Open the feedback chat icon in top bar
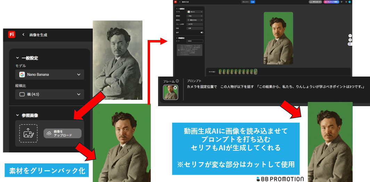The image size is (370, 182). click(342, 2)
